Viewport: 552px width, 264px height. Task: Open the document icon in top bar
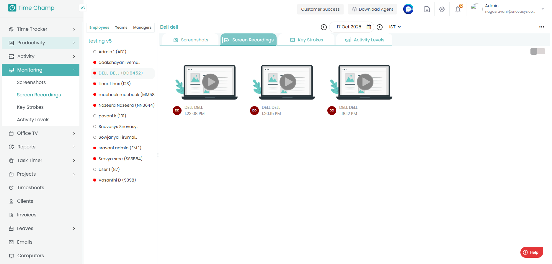click(427, 9)
